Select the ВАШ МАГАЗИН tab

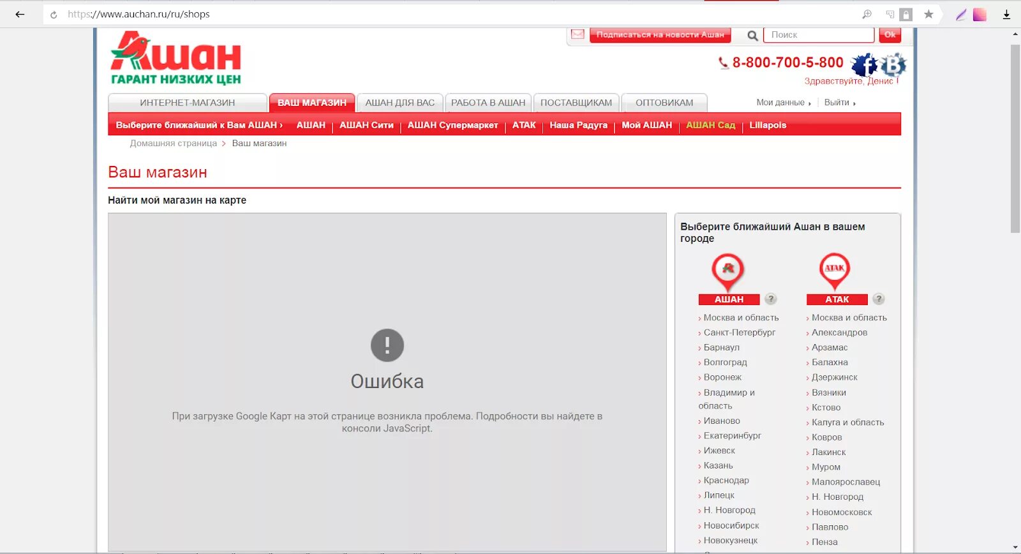(x=312, y=103)
